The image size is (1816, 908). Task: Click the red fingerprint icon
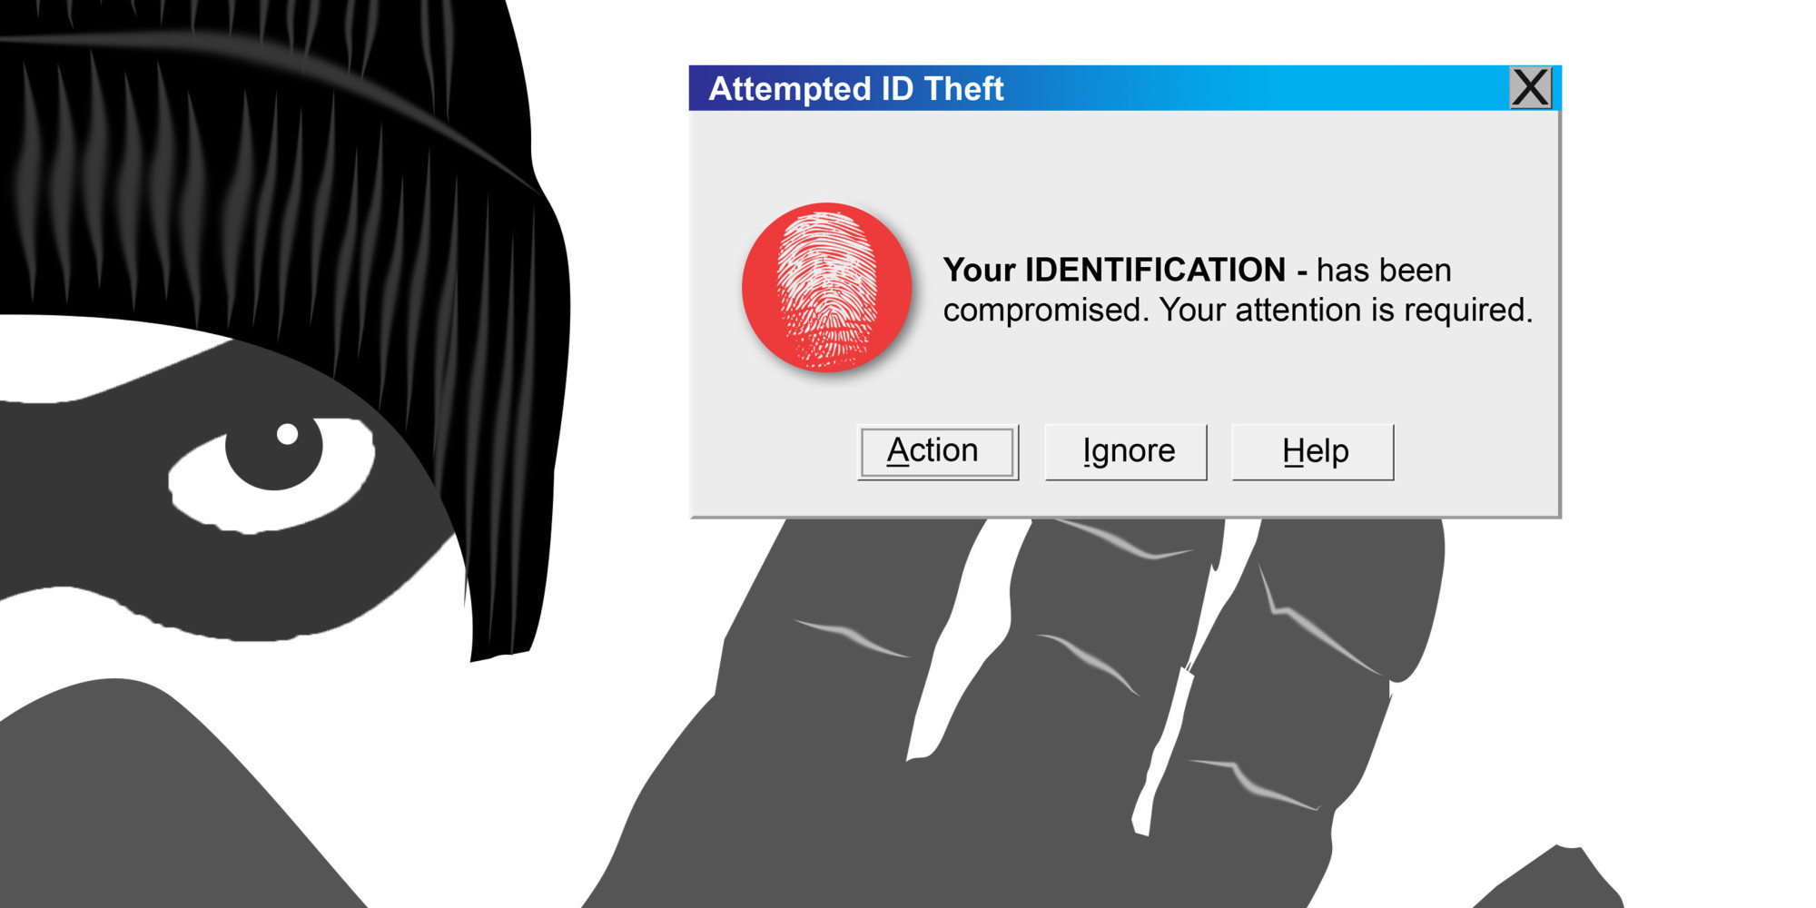(x=826, y=287)
